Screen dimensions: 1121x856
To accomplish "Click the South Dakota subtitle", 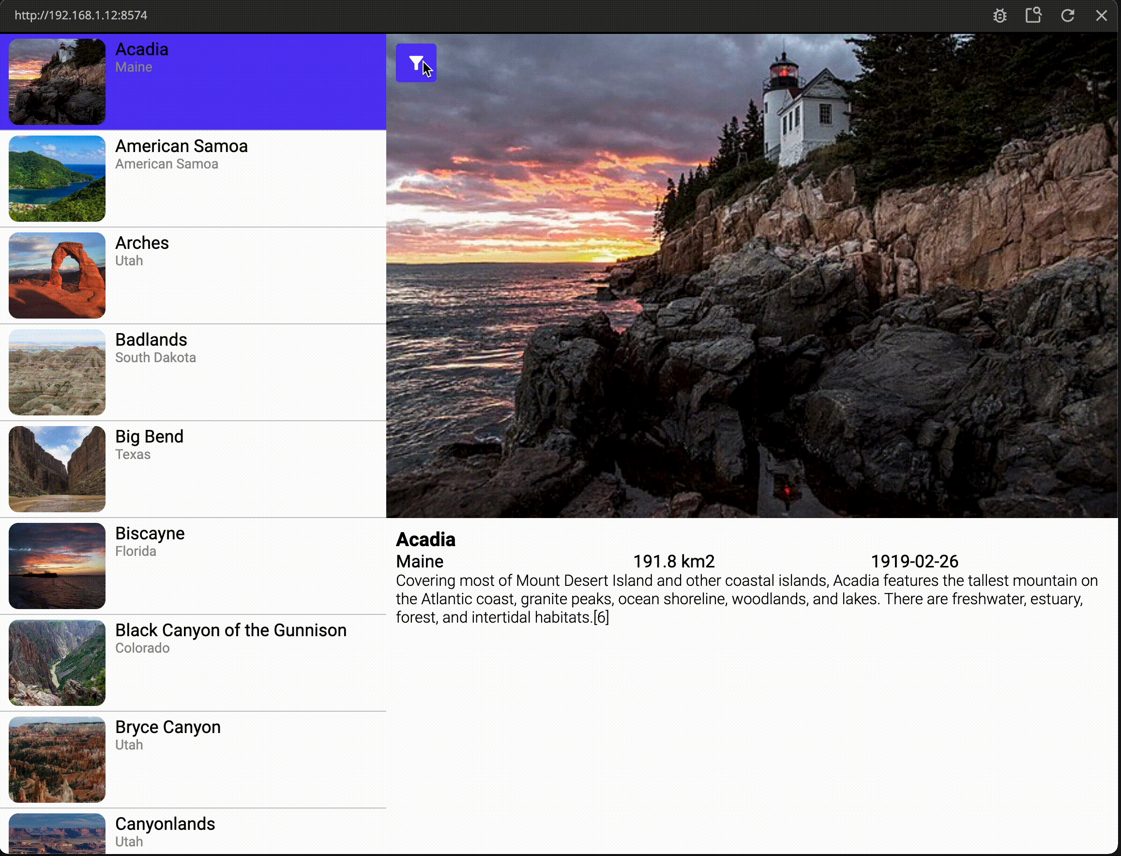I will tap(155, 358).
